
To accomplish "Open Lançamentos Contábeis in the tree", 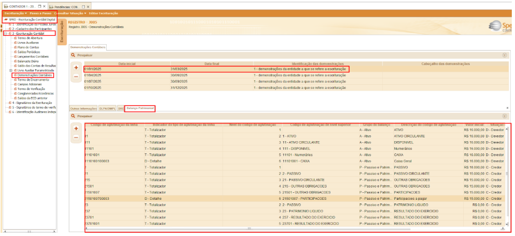I will pos(32,56).
